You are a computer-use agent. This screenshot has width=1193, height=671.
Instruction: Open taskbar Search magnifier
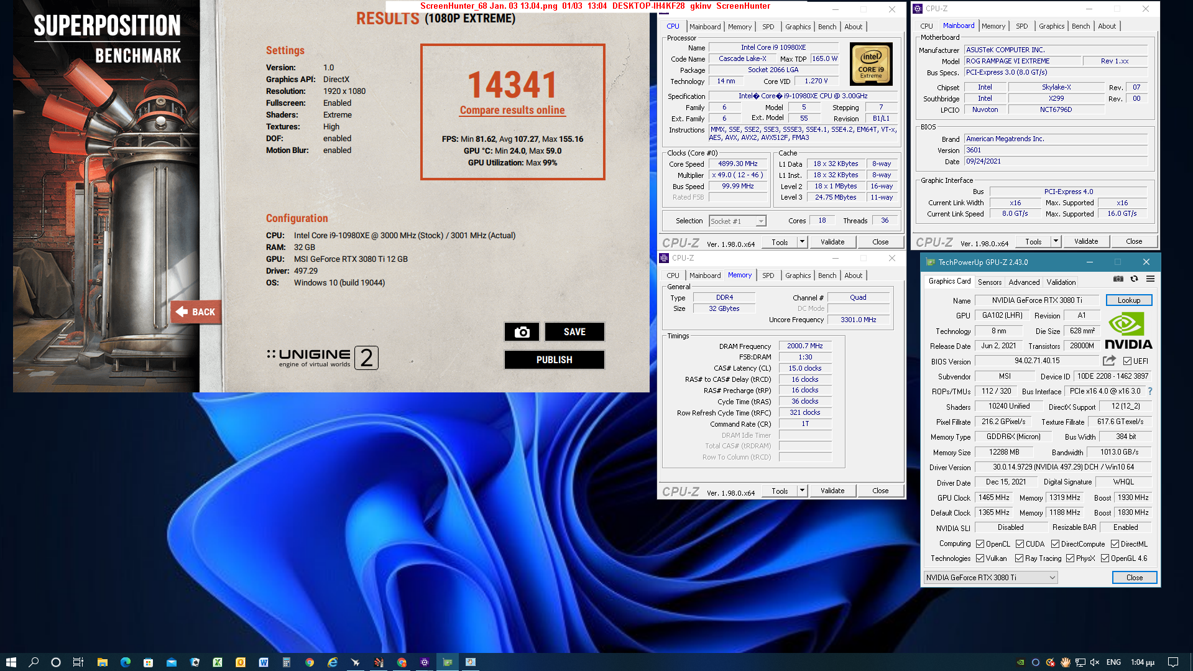click(x=34, y=662)
